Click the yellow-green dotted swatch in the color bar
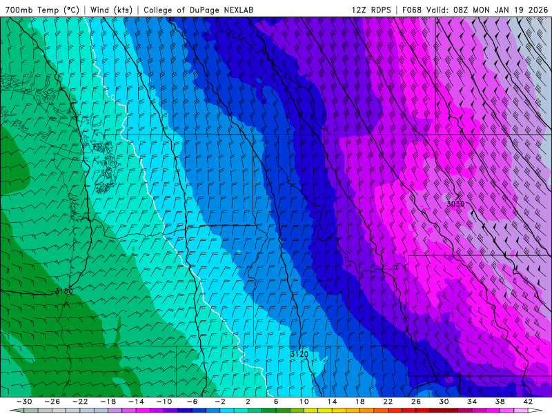The width and height of the screenshot is (552, 414). pos(311,411)
